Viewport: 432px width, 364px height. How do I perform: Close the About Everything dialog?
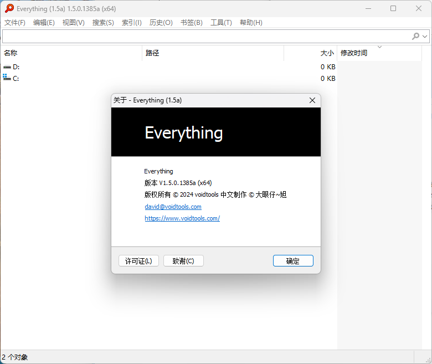coord(312,100)
